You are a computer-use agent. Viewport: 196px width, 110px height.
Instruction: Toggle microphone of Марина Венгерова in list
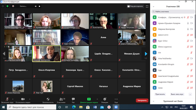tap(188, 29)
